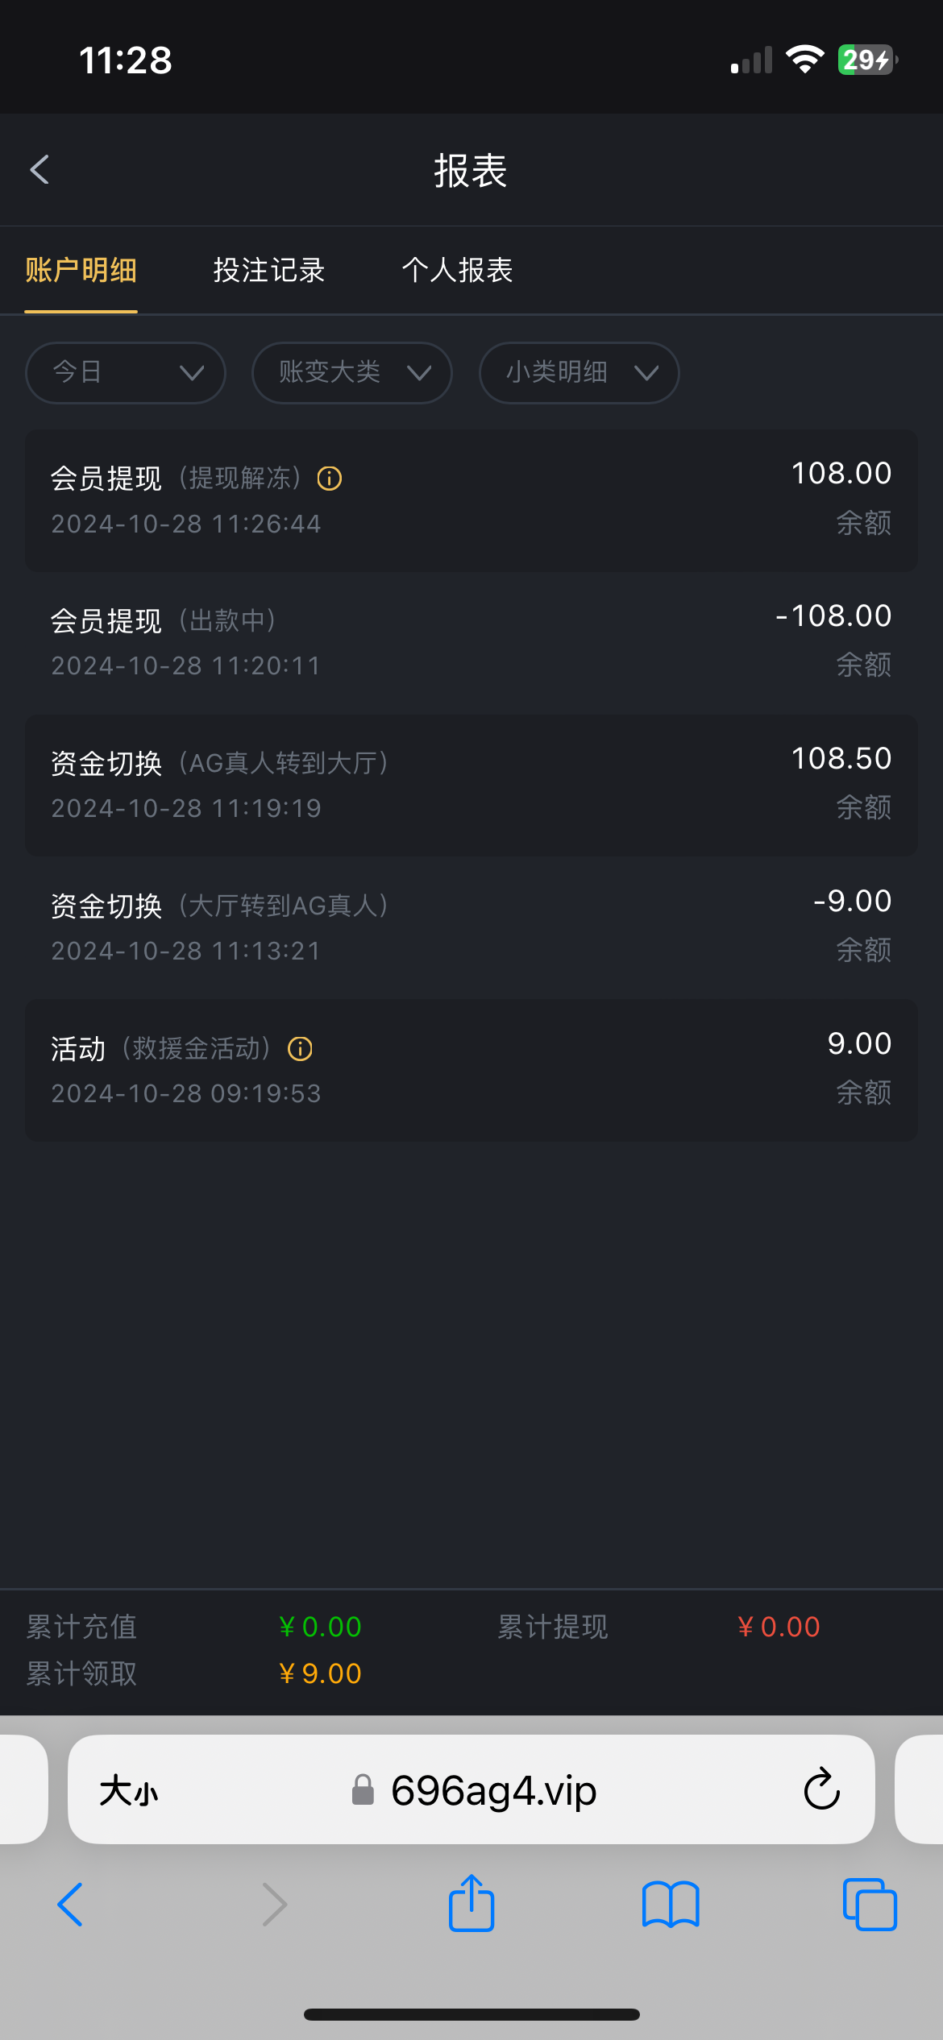Open Safari bookmarks book icon
The height and width of the screenshot is (2040, 943).
671,1905
